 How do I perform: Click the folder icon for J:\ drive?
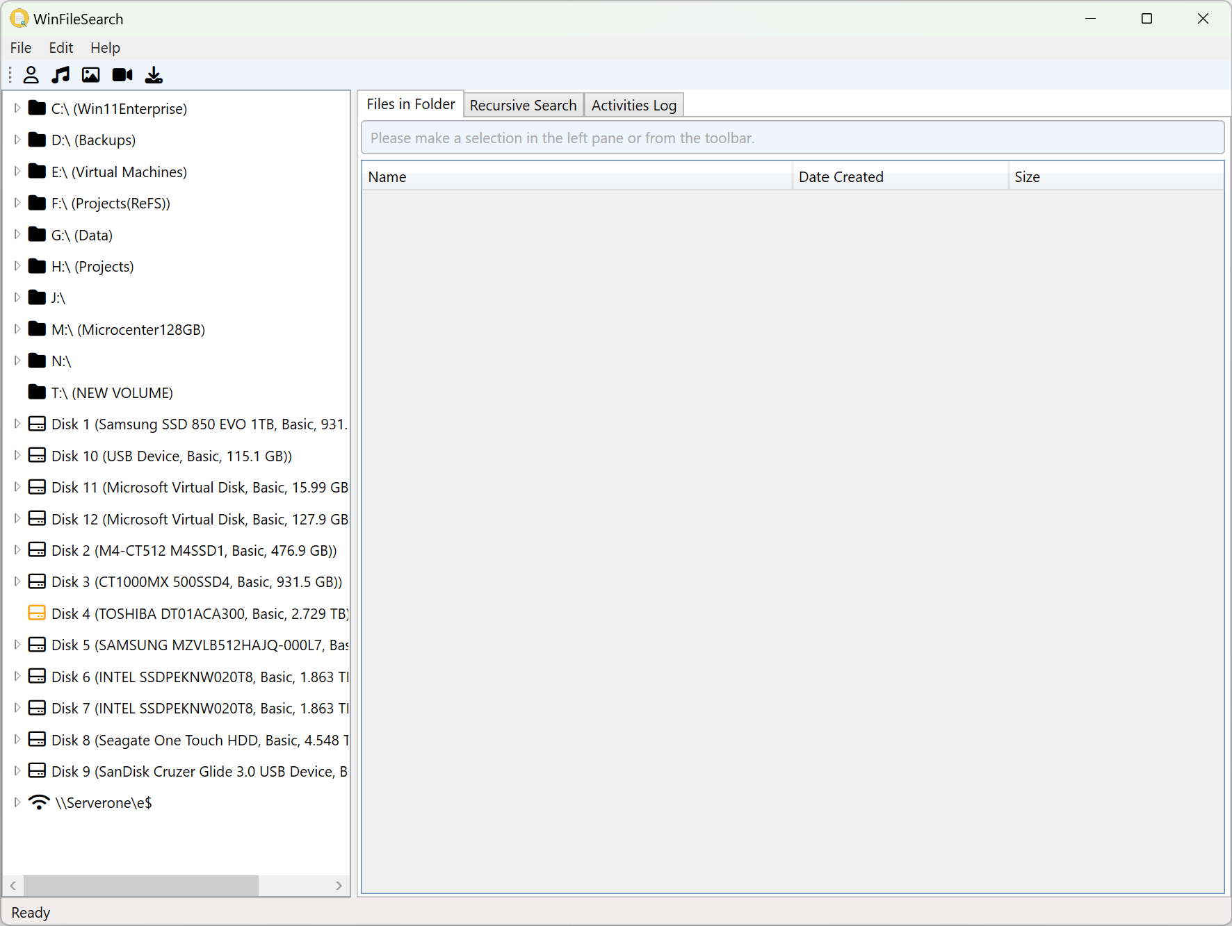point(37,297)
